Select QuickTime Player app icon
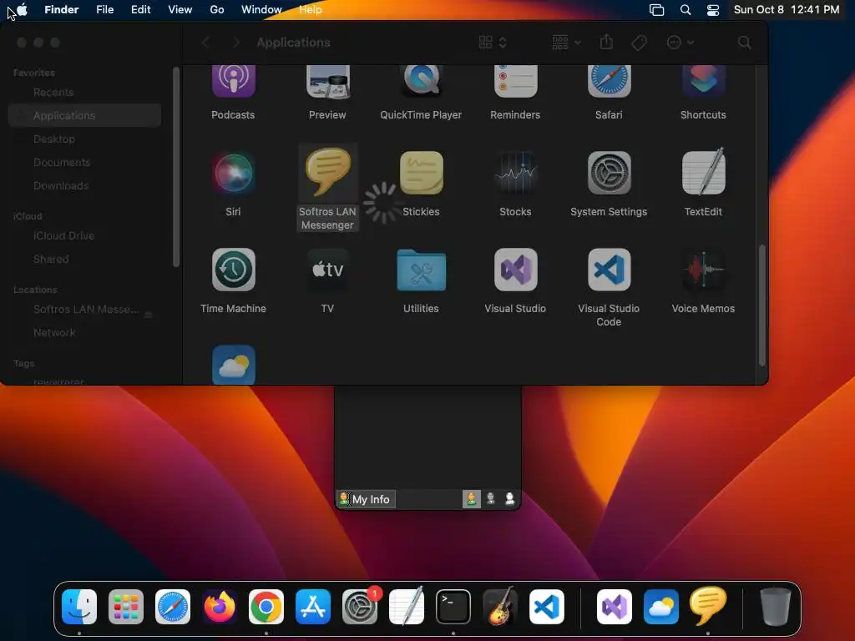 point(421,81)
